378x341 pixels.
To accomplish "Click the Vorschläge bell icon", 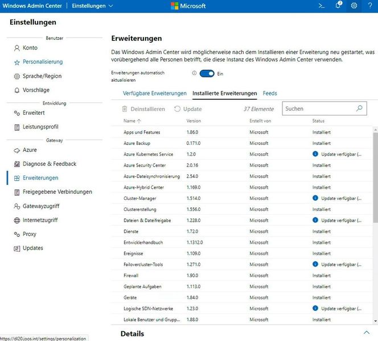I will point(17,90).
